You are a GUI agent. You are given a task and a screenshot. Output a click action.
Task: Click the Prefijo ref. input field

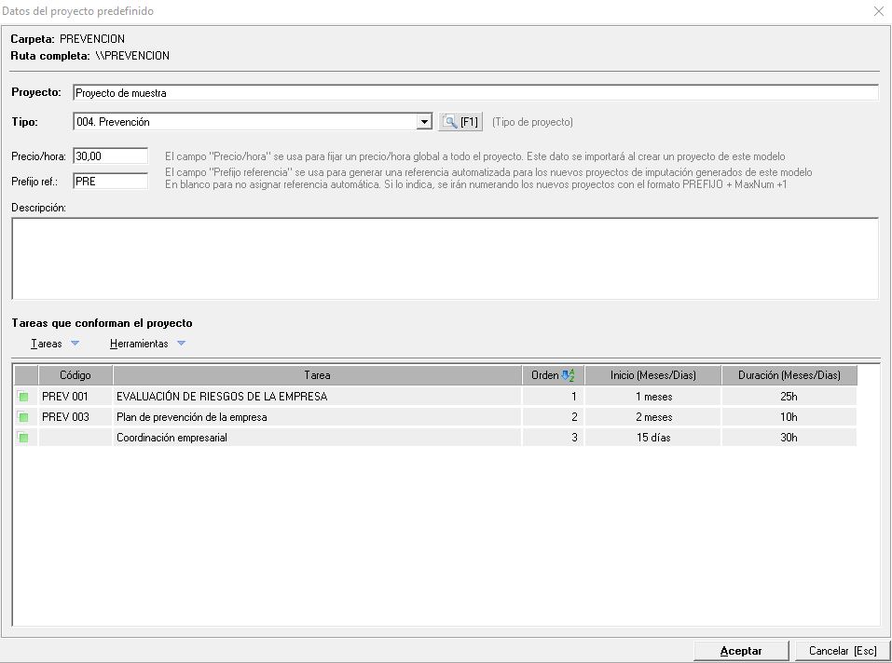(110, 182)
